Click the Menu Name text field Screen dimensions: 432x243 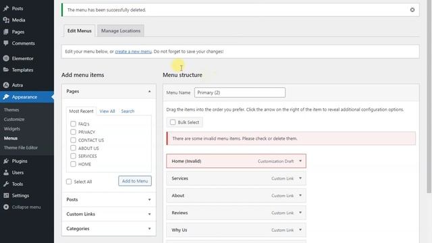pos(240,92)
